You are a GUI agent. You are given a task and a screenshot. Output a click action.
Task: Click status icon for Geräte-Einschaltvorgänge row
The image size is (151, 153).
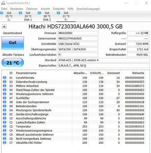[x=4, y=114]
